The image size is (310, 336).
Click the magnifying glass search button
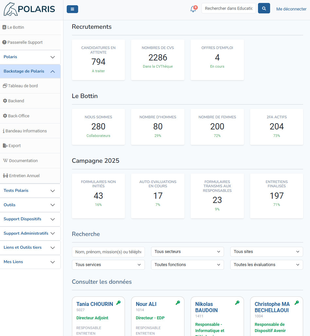264,8
